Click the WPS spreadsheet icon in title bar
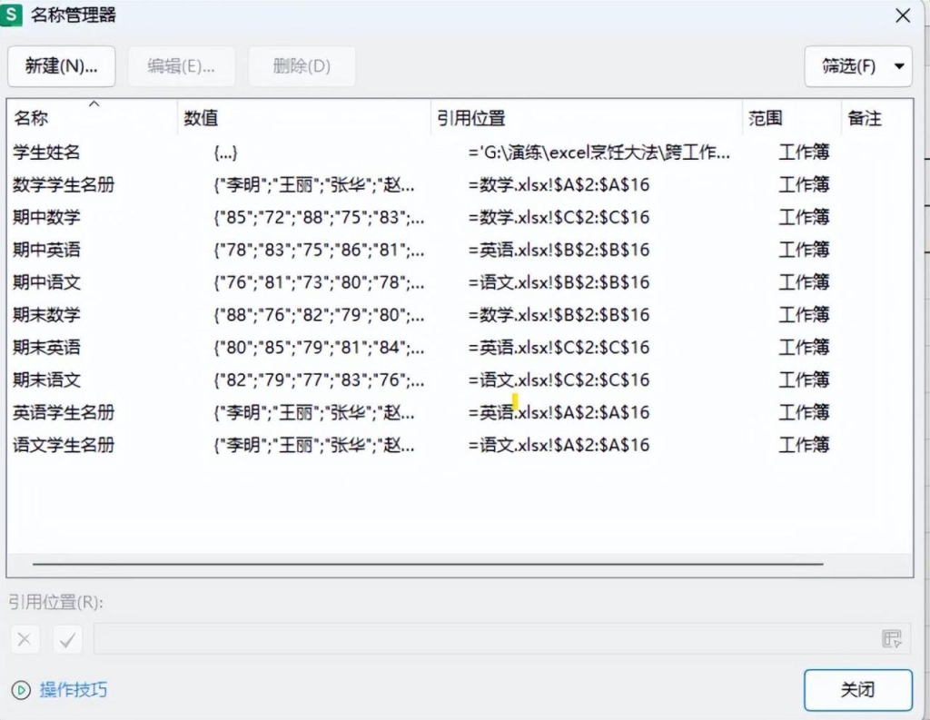930x720 pixels. tap(13, 15)
